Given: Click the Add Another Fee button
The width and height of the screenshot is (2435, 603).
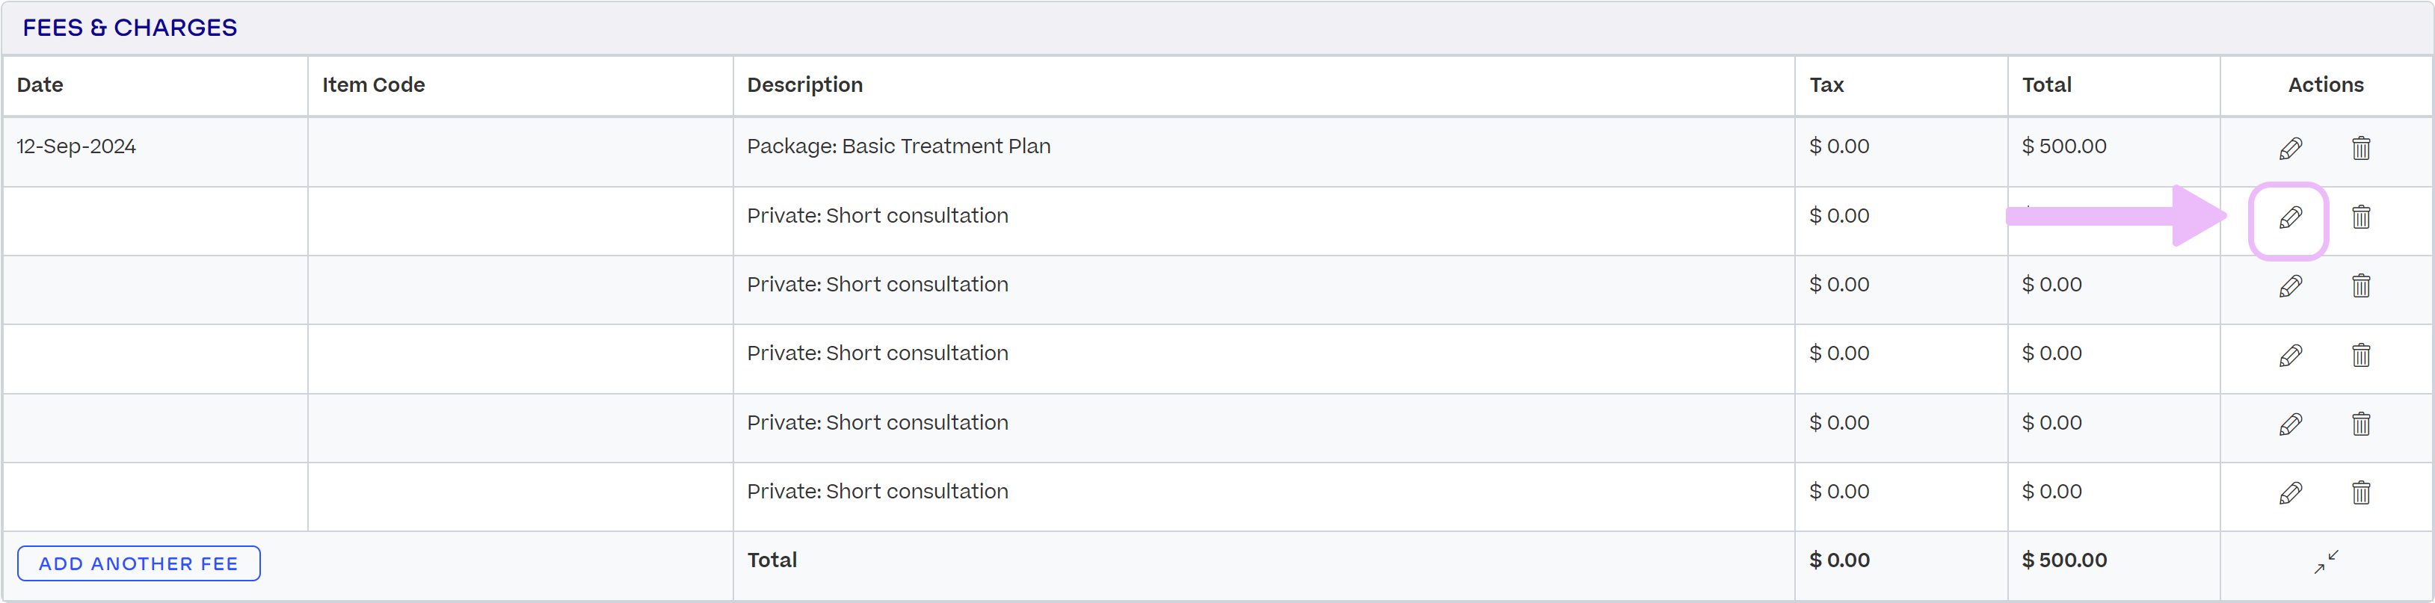Looking at the screenshot, I should coord(139,563).
